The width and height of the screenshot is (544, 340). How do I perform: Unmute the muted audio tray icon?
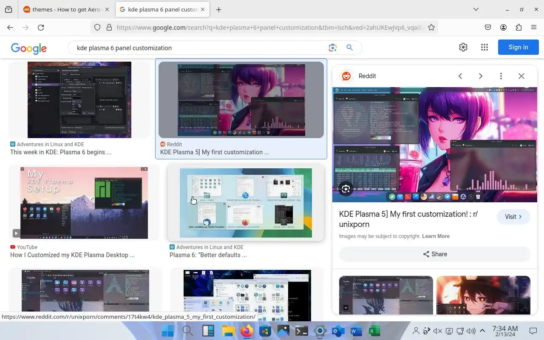438,331
